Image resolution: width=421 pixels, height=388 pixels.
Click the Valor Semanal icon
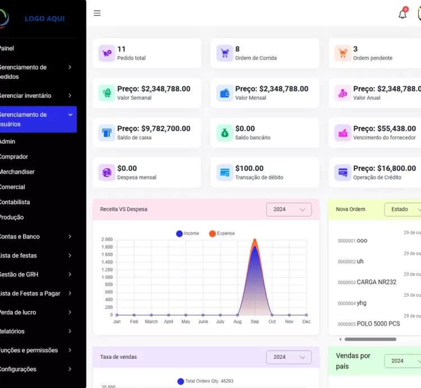coord(107,93)
